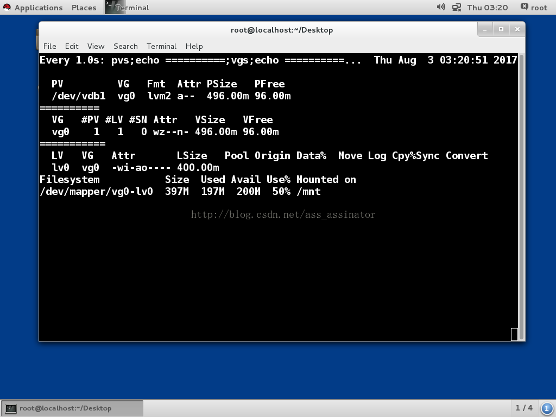Click the 197M used value
Screen dimensions: 556x417
(x=213, y=192)
